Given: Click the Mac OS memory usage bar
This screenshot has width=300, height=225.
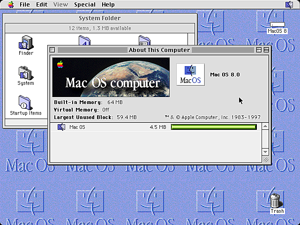Looking at the screenshot, I should click(214, 127).
